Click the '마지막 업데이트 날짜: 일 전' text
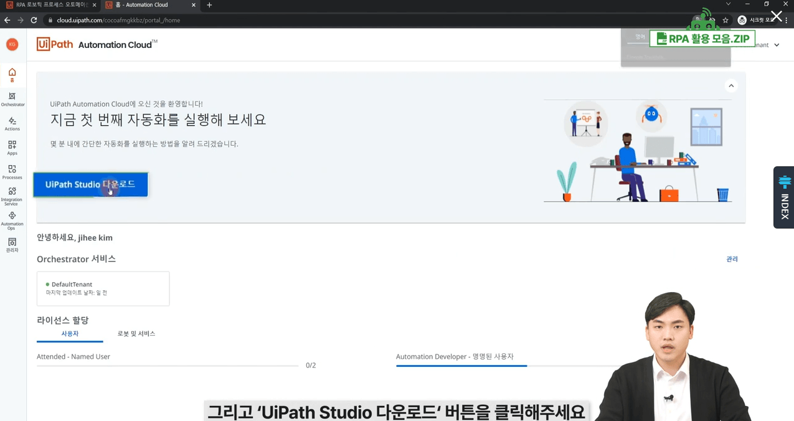 click(77, 293)
